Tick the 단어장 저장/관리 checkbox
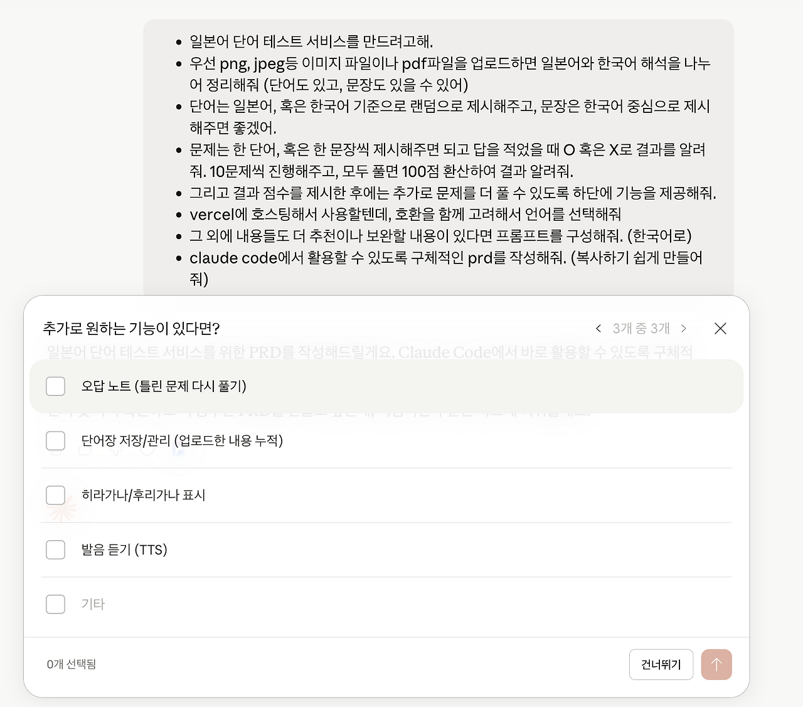Screen dimensions: 803x707 (x=56, y=441)
